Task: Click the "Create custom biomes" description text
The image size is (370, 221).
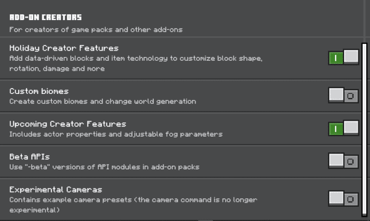Action: click(103, 101)
